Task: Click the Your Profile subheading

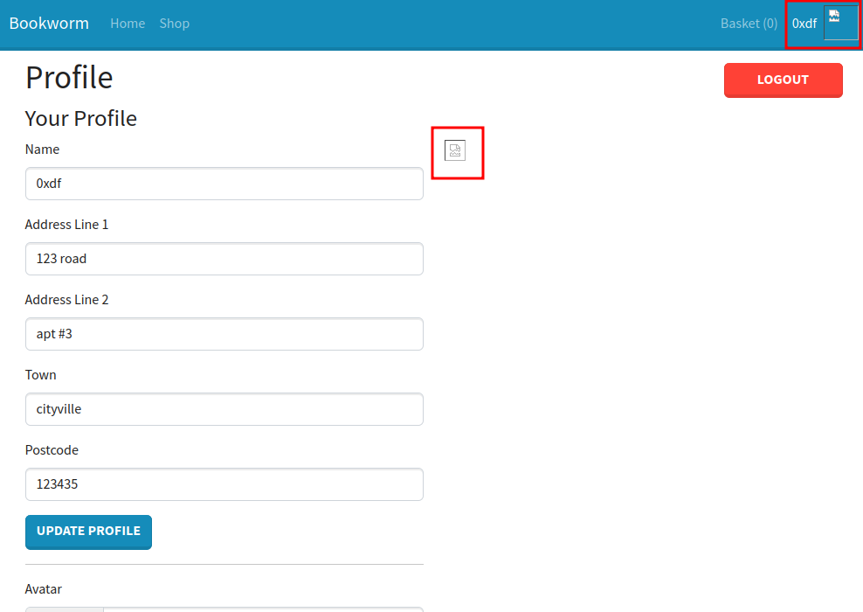Action: coord(80,119)
